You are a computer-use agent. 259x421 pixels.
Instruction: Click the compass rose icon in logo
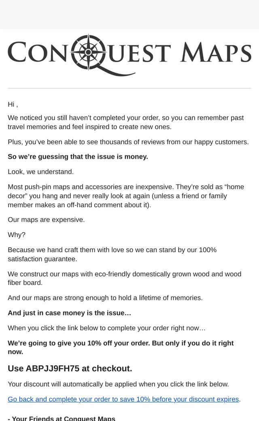[88, 52]
